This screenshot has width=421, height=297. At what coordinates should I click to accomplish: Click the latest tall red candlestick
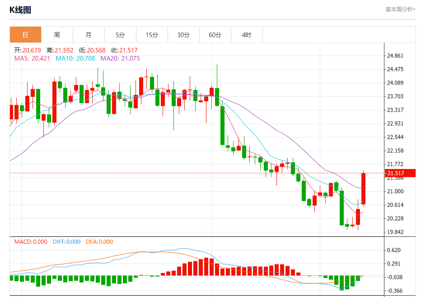coord(364,189)
